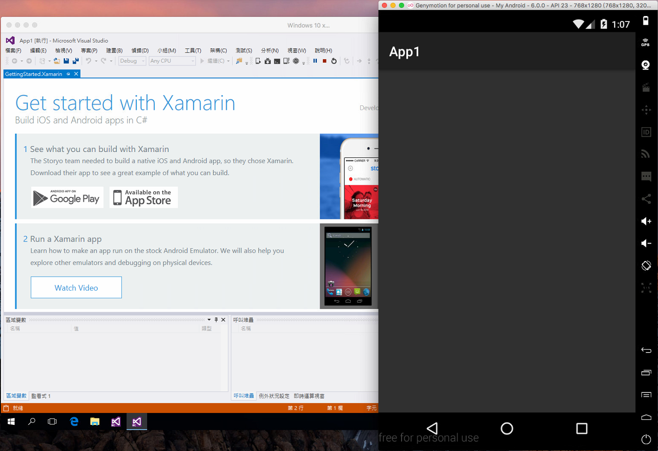Click the Redo arrow icon
This screenshot has height=451, width=658.
pos(103,61)
